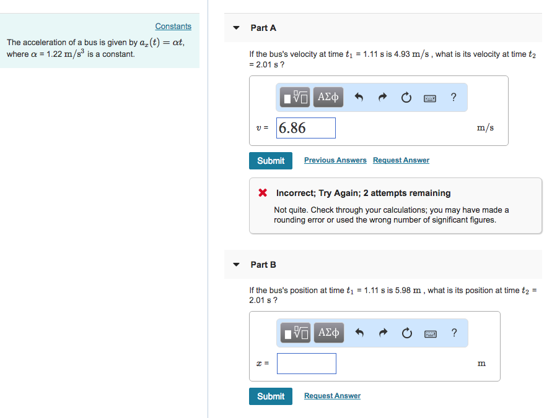
Task: Open equation editor help in Part B
Action: click(453, 333)
